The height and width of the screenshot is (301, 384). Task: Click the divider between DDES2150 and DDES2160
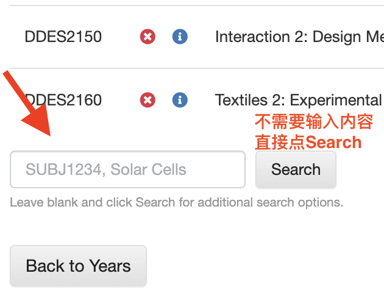197,68
